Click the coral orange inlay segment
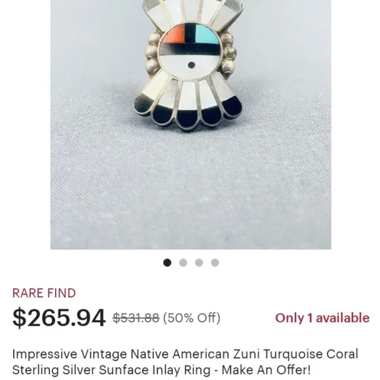380x380 pixels. [172, 35]
